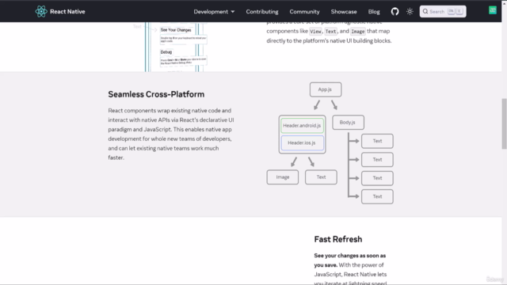This screenshot has width=507, height=285.
Task: Go to the Community page
Action: click(304, 12)
